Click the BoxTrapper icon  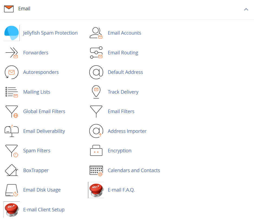click(11, 170)
